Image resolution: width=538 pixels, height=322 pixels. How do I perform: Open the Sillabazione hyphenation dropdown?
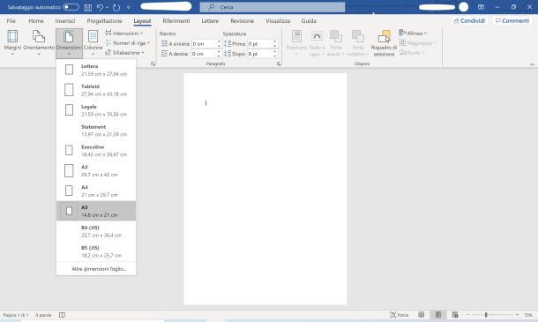click(x=125, y=53)
